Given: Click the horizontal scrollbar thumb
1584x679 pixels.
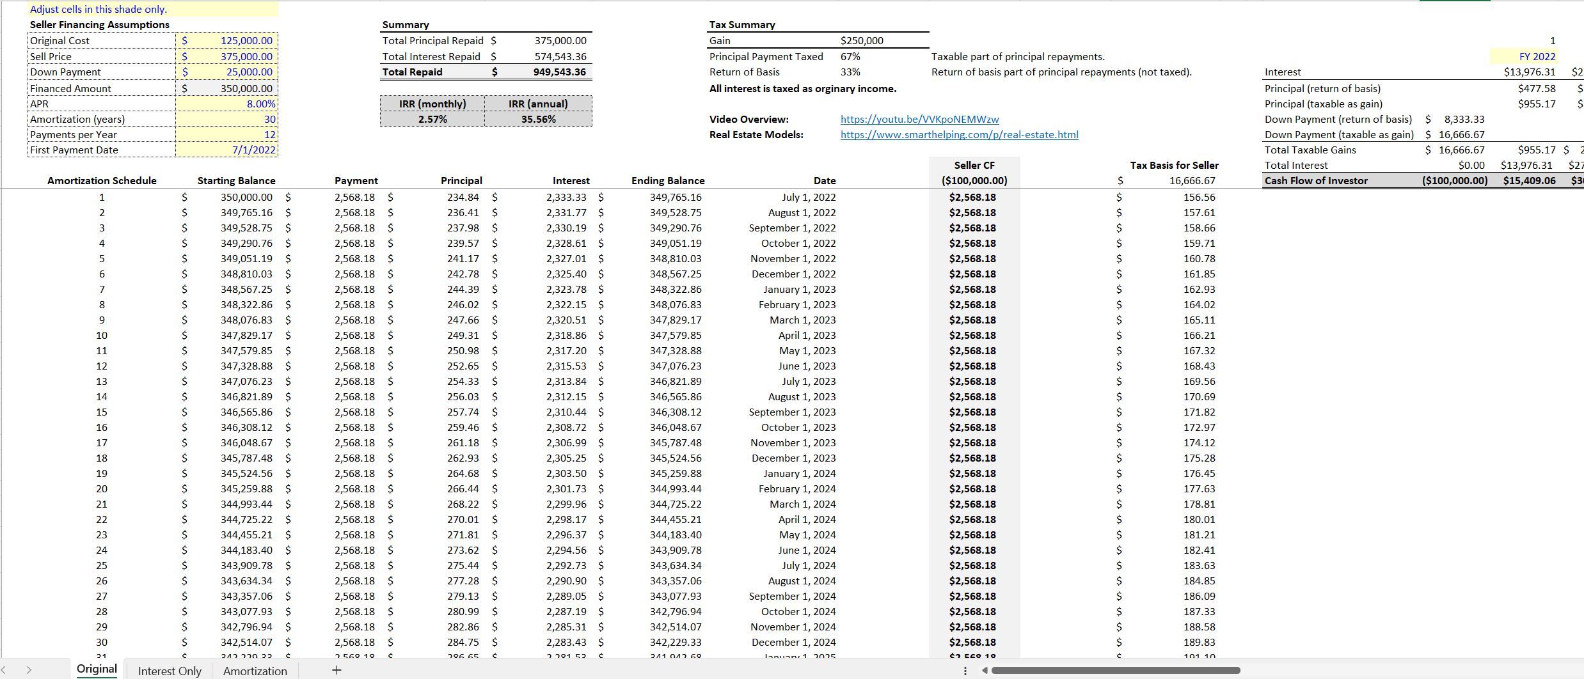Looking at the screenshot, I should (x=1116, y=670).
